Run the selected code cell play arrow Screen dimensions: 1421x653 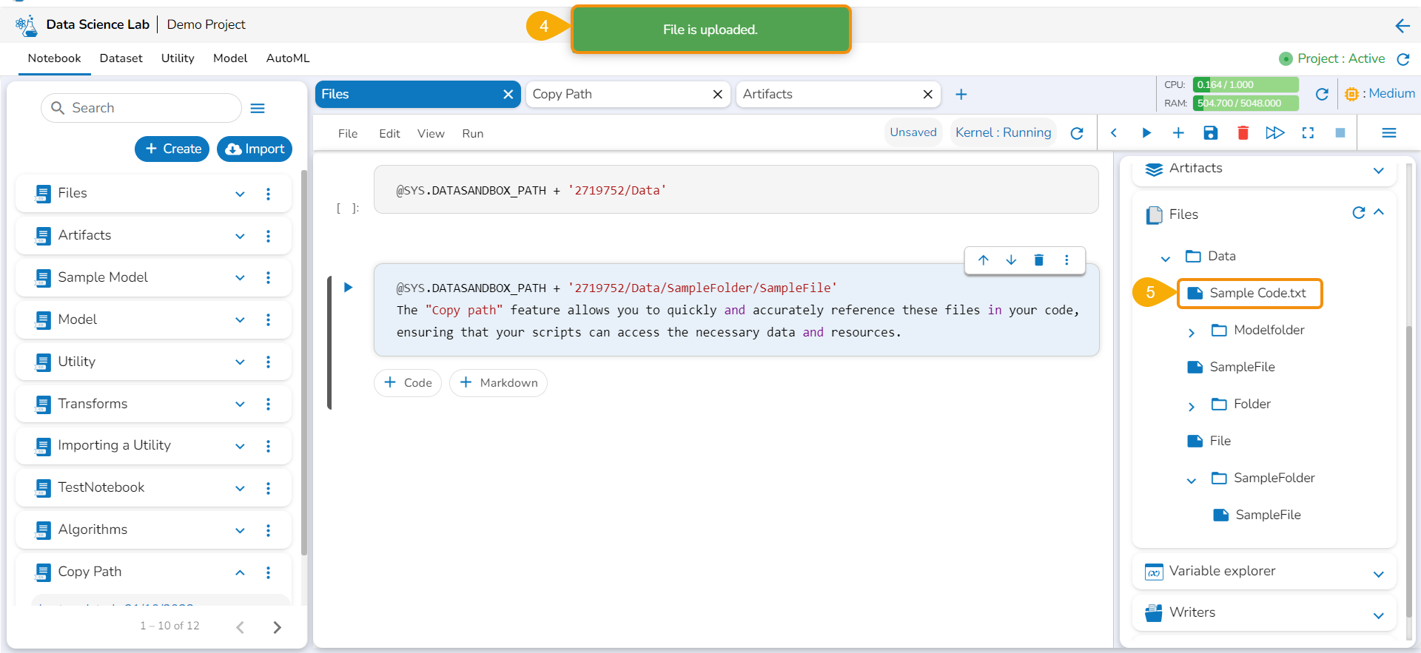coord(348,288)
